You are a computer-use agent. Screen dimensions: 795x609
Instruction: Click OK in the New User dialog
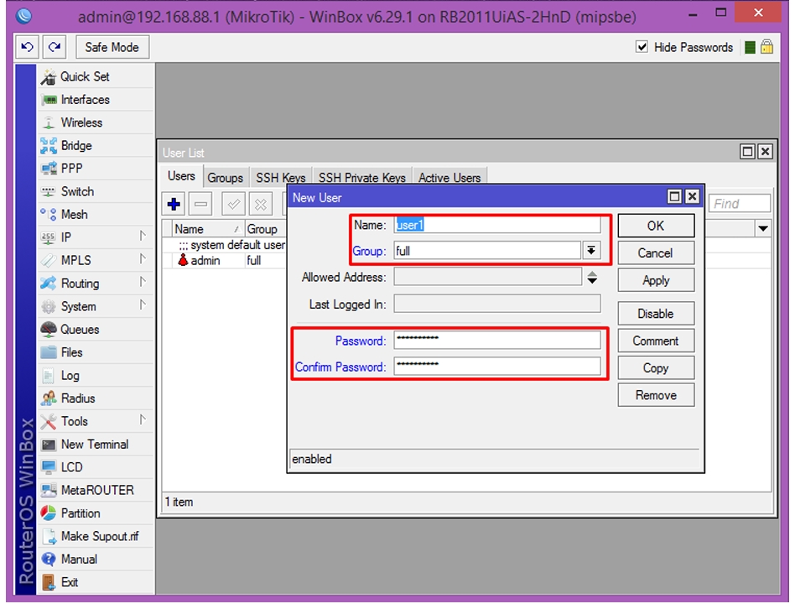(656, 226)
